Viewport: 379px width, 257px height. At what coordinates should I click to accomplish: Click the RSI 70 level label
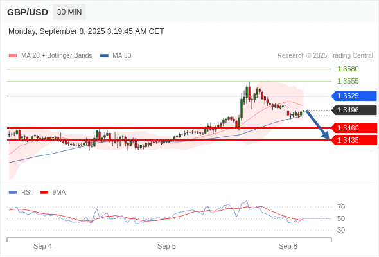(x=341, y=207)
